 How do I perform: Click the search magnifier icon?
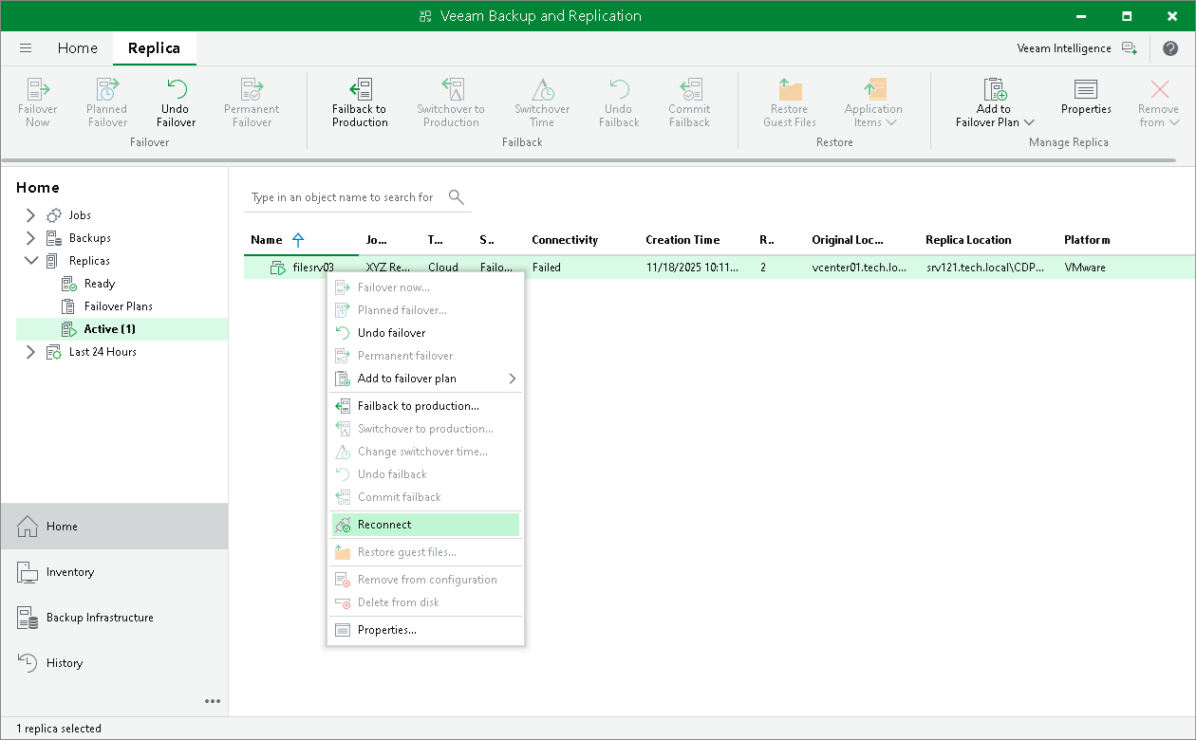point(456,197)
